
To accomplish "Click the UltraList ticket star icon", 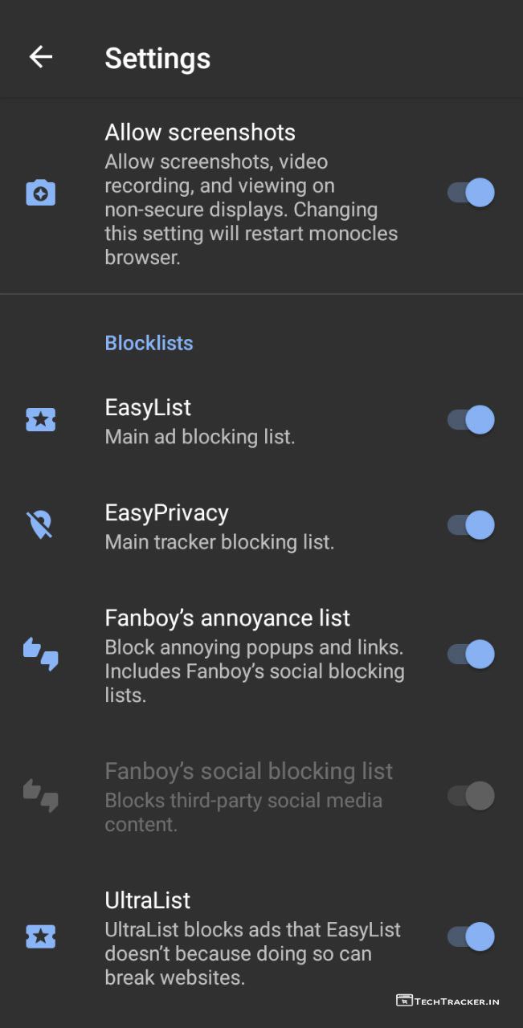I will [x=40, y=936].
